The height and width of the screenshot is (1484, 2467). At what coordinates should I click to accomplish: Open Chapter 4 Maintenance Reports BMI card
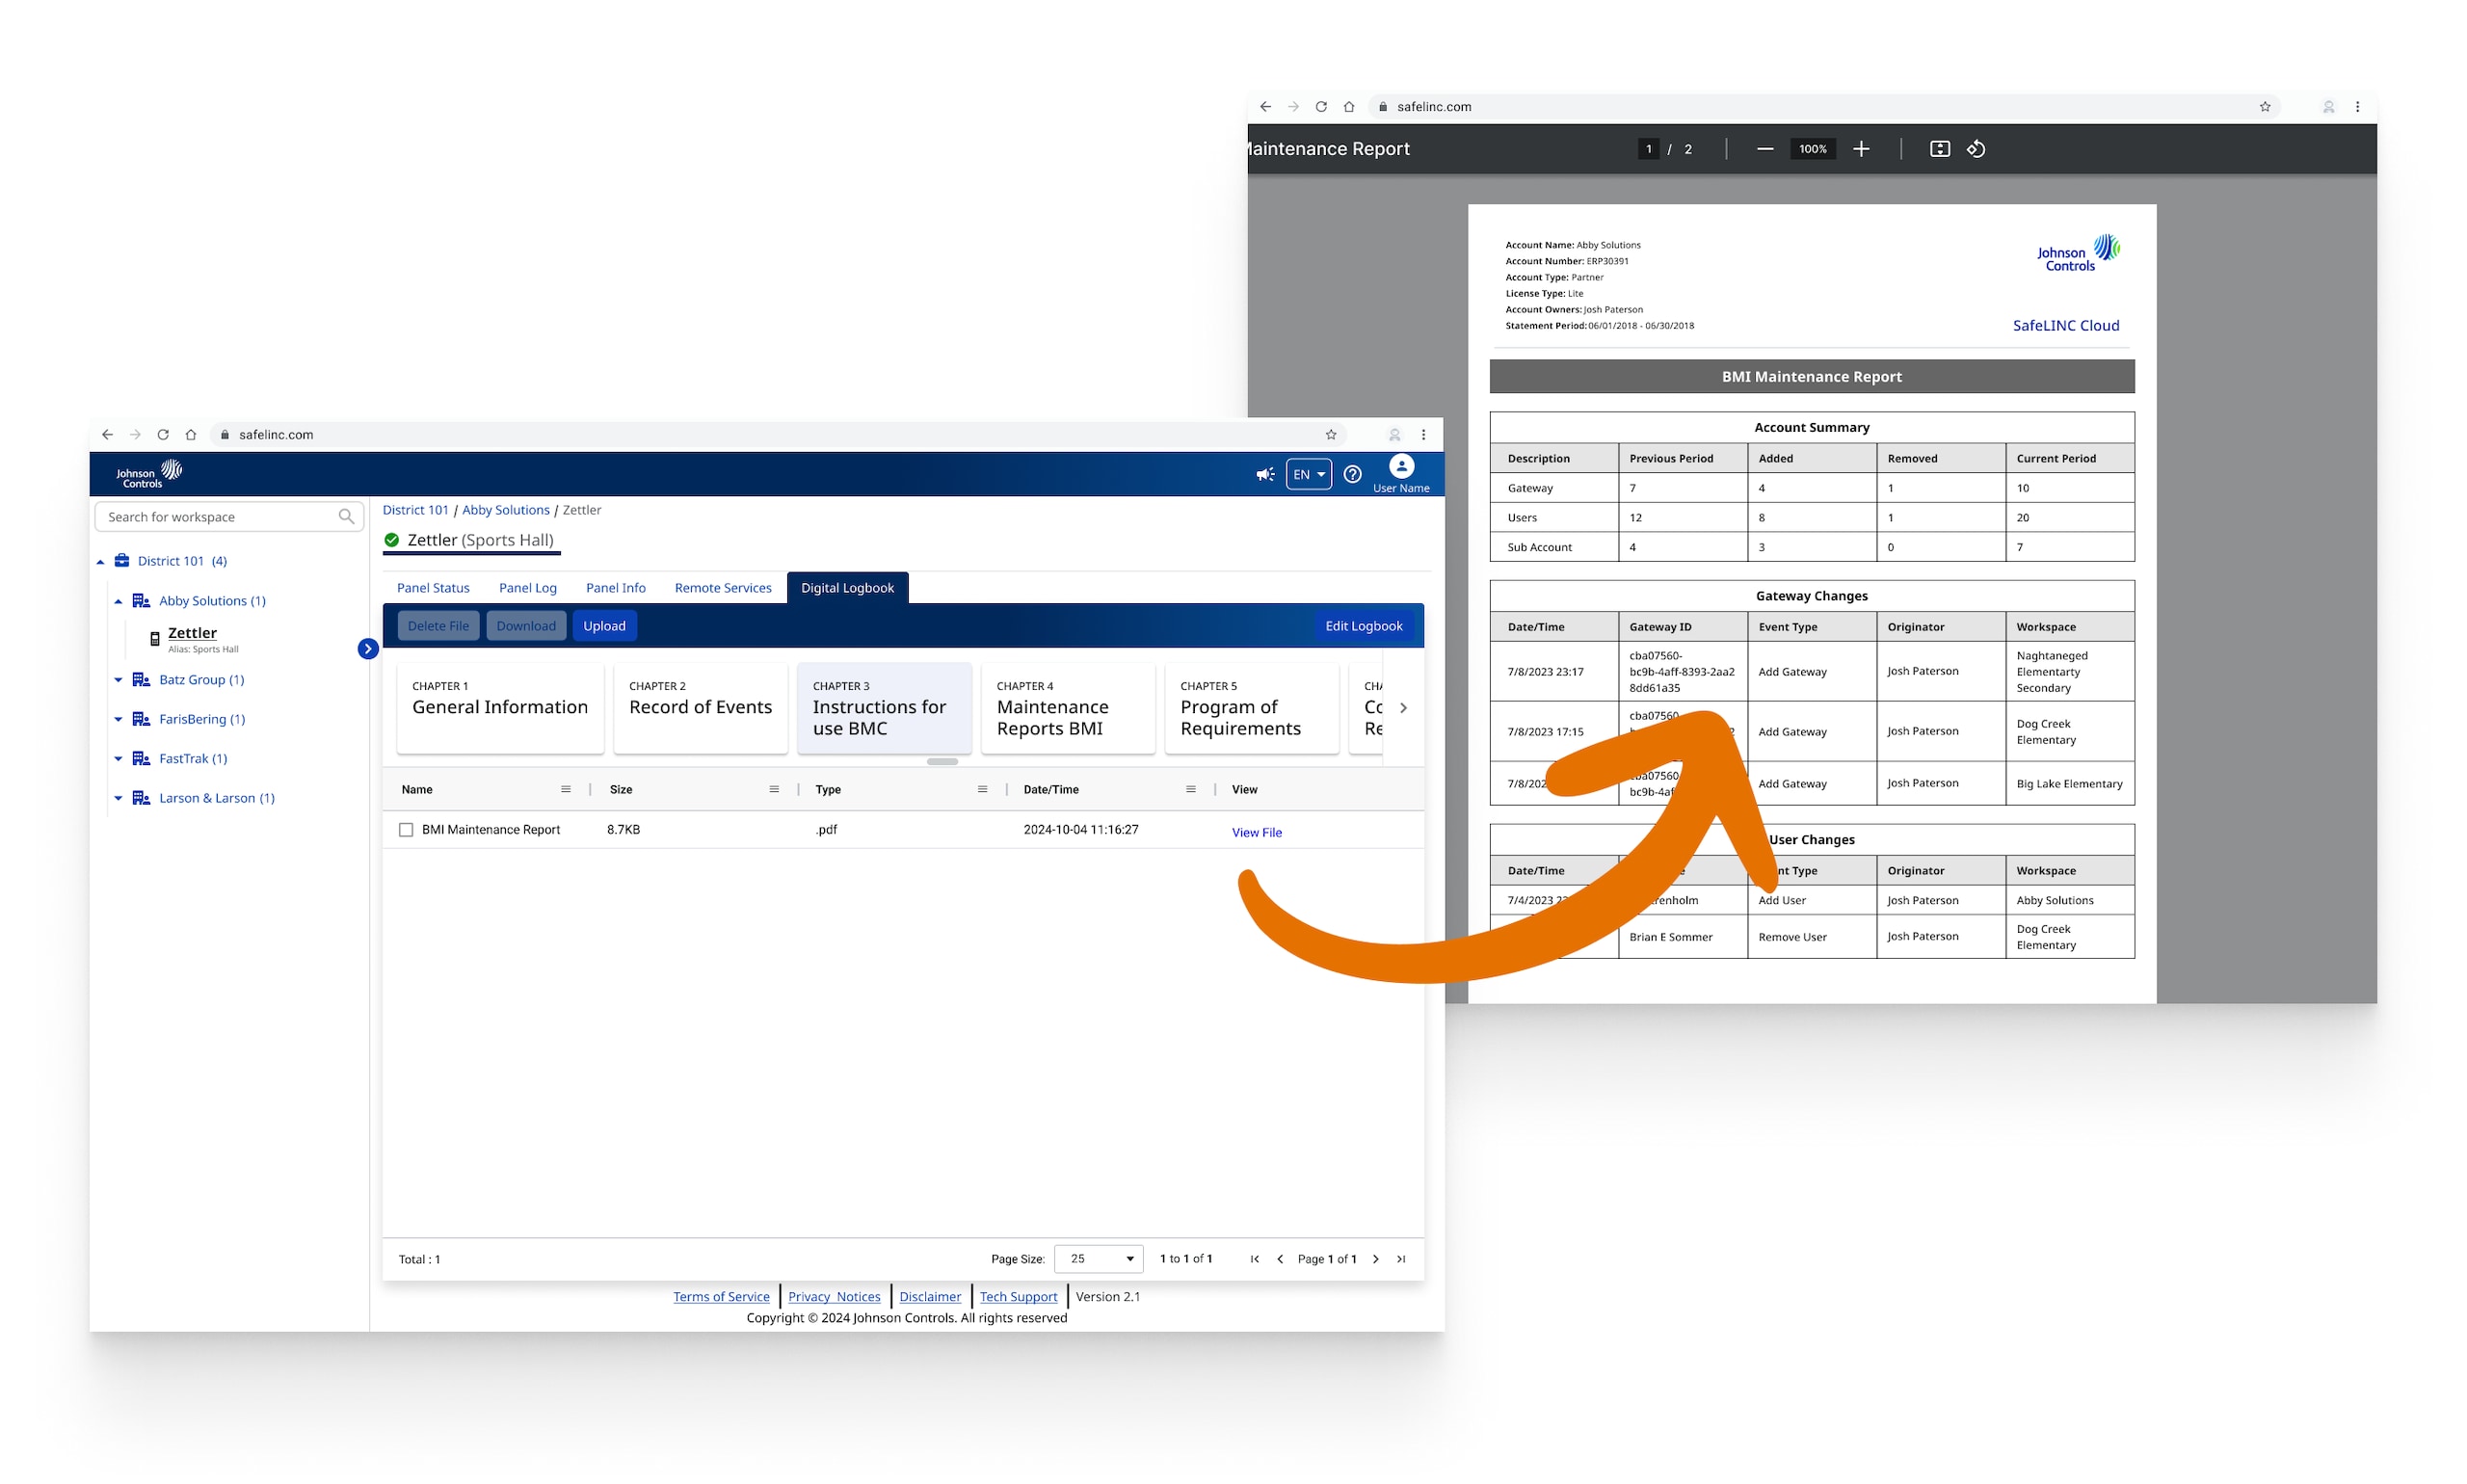(1067, 708)
